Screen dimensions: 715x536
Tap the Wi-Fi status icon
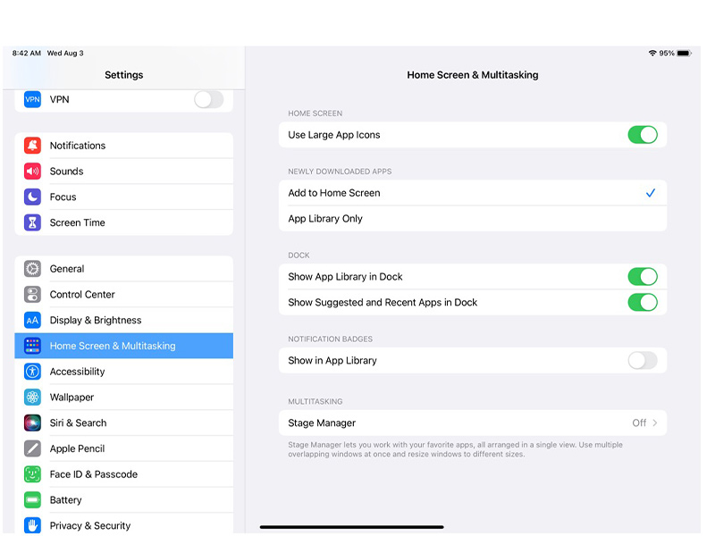tap(652, 53)
